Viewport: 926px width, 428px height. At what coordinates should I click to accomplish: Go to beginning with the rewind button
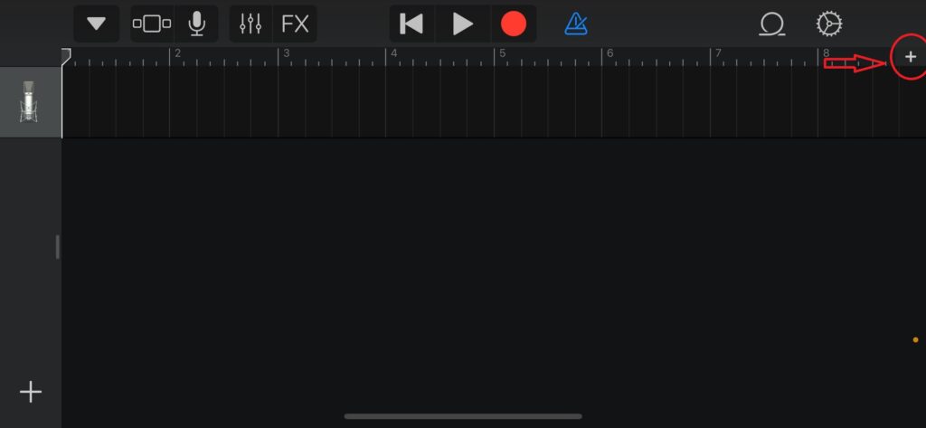coord(411,24)
